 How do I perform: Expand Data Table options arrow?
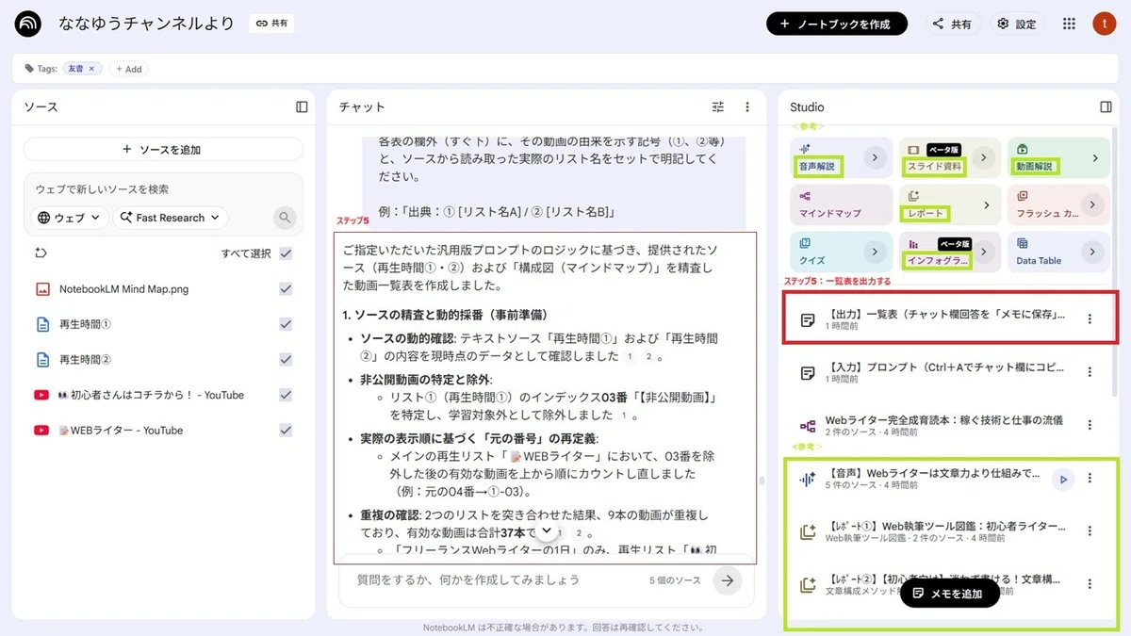(x=1093, y=252)
